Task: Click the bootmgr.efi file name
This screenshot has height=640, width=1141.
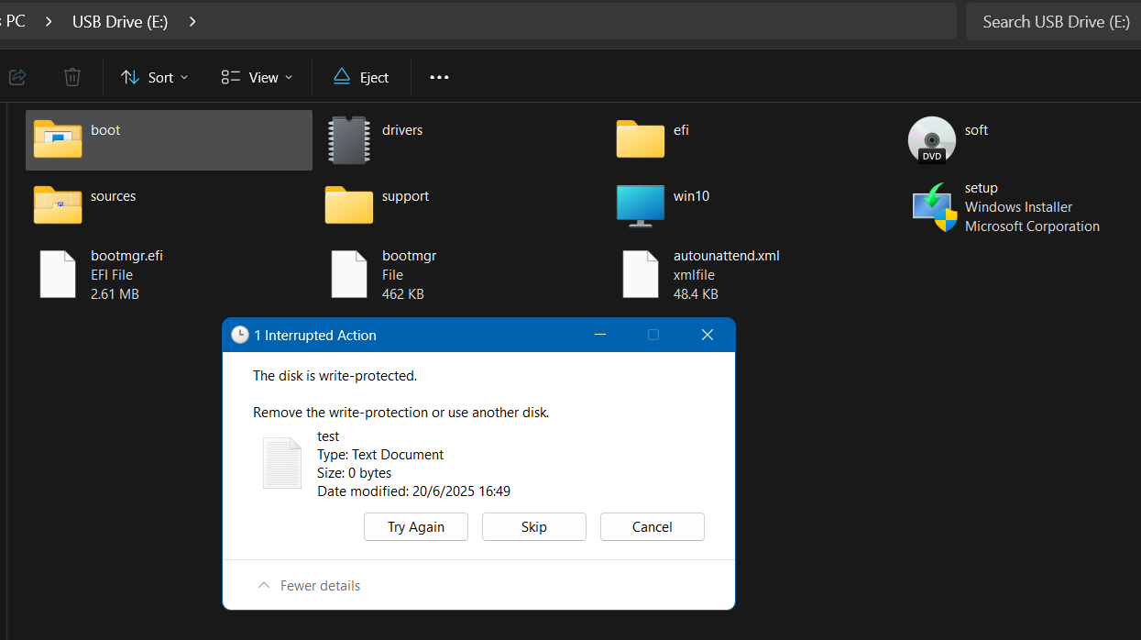Action: [126, 256]
